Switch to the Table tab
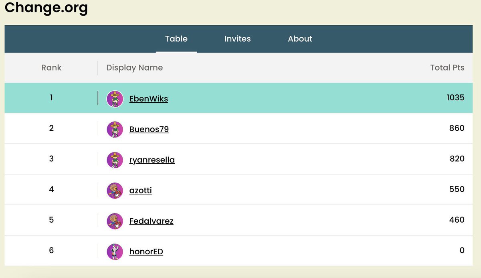This screenshot has width=481, height=278. (x=176, y=39)
